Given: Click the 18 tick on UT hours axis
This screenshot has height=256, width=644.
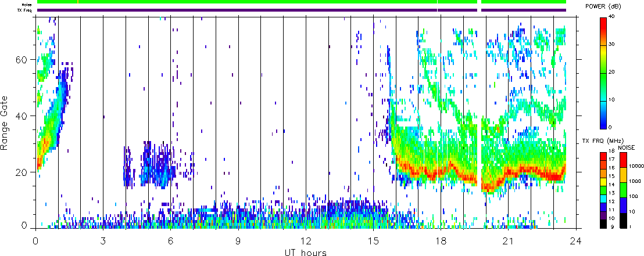Looking at the screenshot, I should coord(441,240).
